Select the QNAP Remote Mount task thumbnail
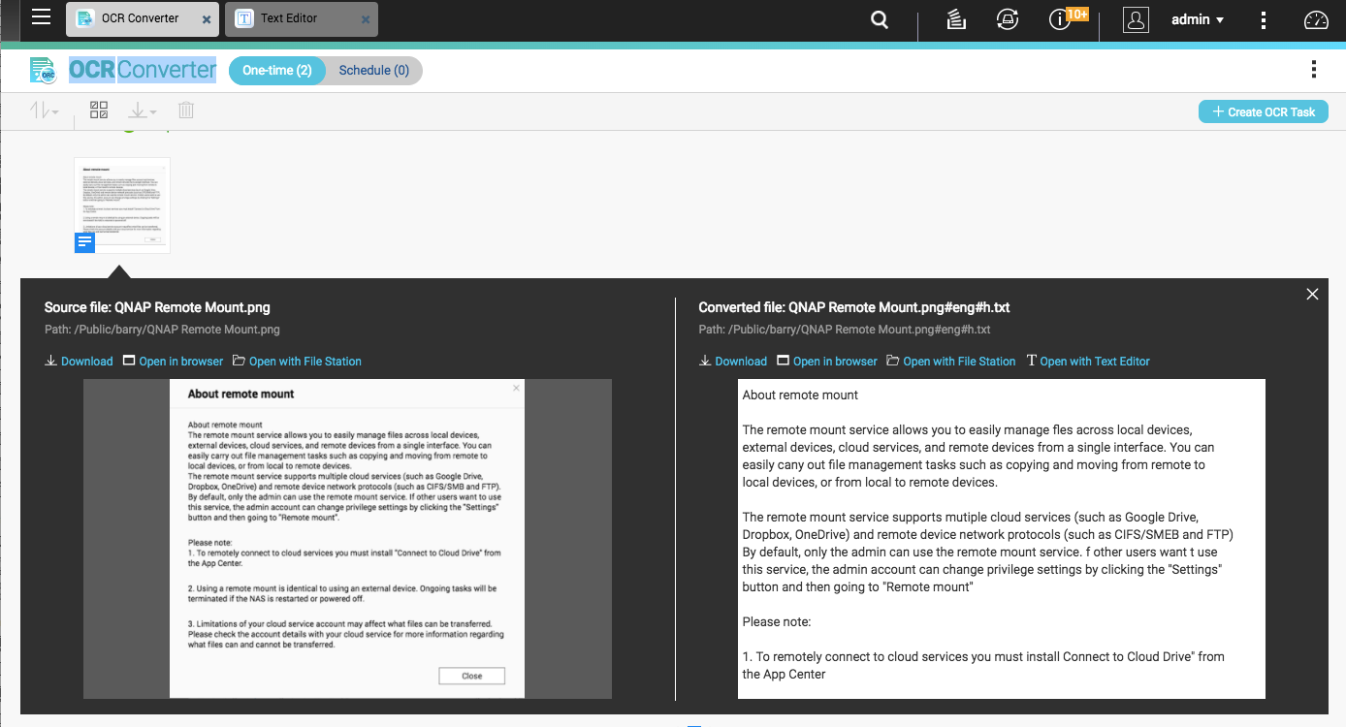This screenshot has height=727, width=1346. (x=122, y=205)
